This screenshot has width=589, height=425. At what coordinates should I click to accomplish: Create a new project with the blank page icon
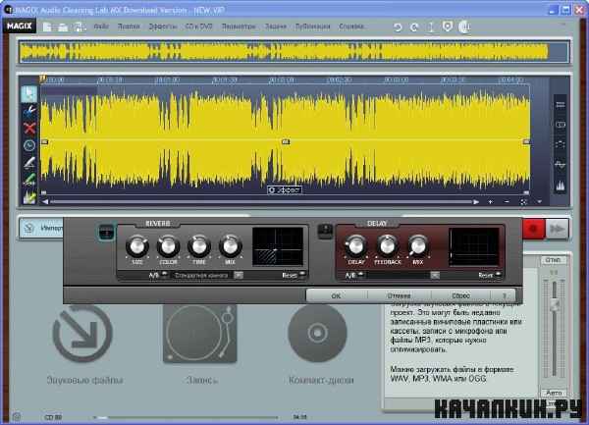(47, 27)
